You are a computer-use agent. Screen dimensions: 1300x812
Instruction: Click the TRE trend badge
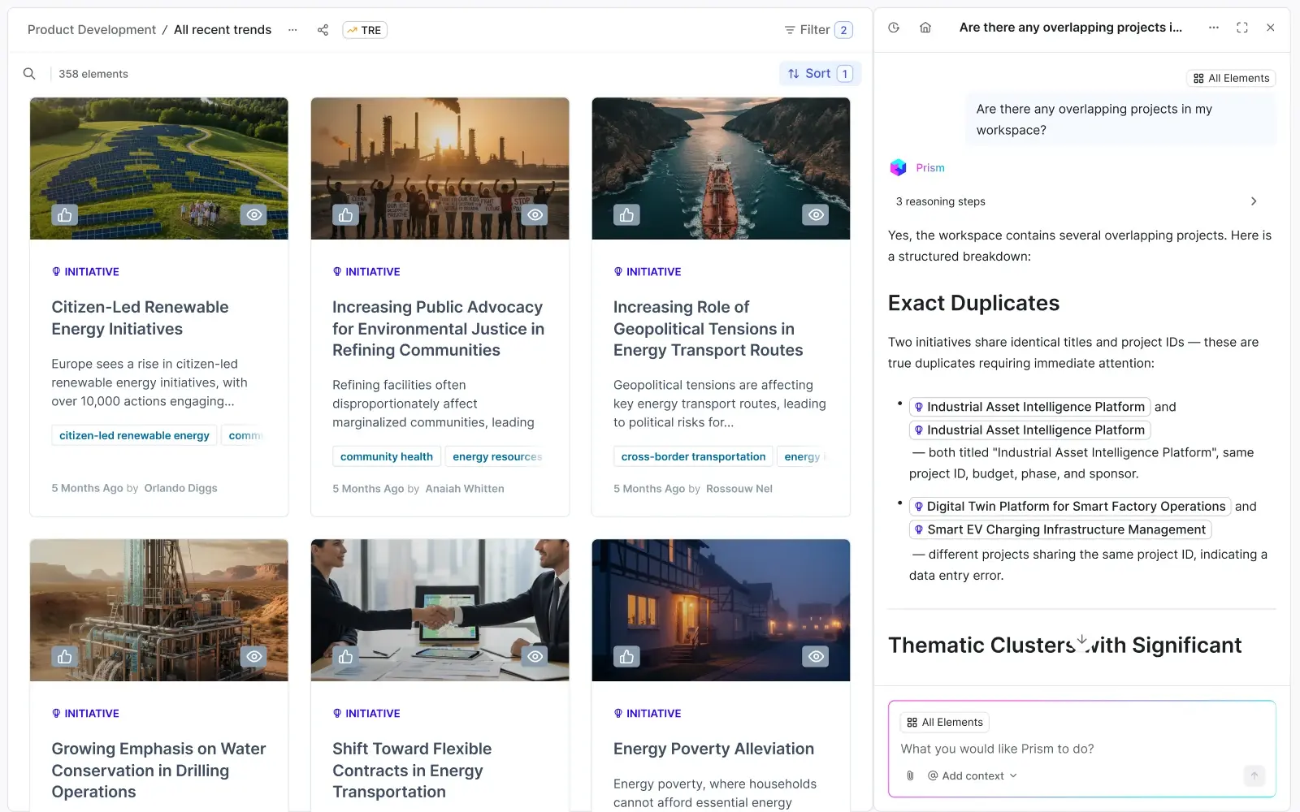pos(364,30)
